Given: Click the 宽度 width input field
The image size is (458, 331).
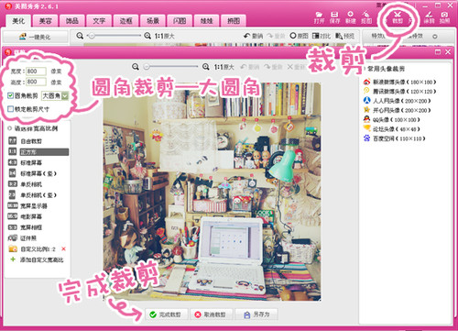Looking at the screenshot, I should [x=36, y=72].
